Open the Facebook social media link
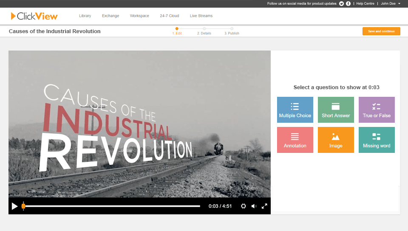 coord(348,3)
